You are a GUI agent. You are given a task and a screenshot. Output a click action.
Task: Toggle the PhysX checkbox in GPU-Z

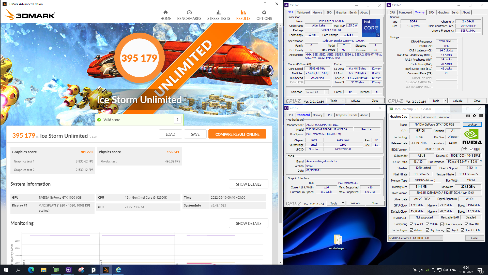(448, 230)
